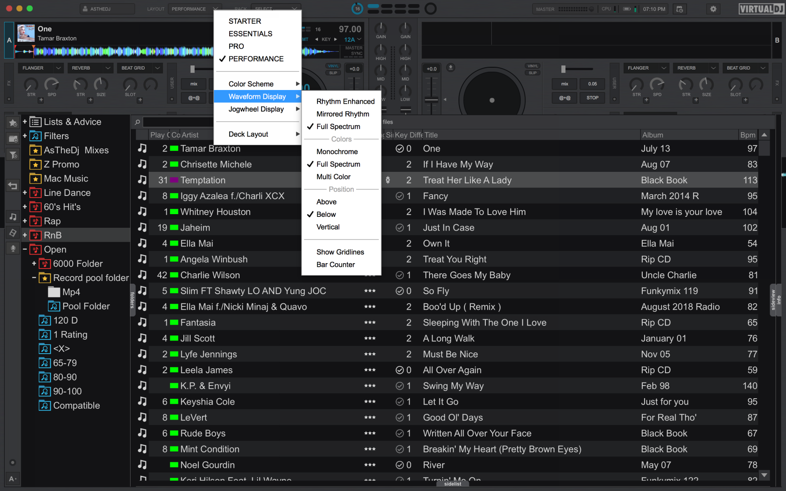Open the Filters folder icon
Screen dimensions: 786x491
35,136
